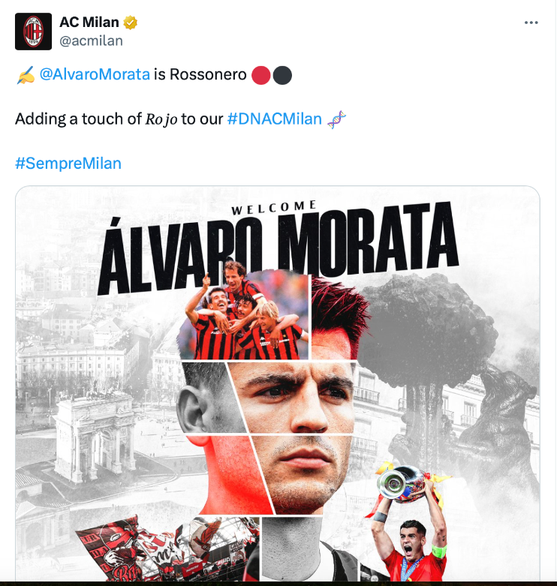557x586 pixels.
Task: Open the photo of Morata lifting the trophy
Action: click(409, 521)
